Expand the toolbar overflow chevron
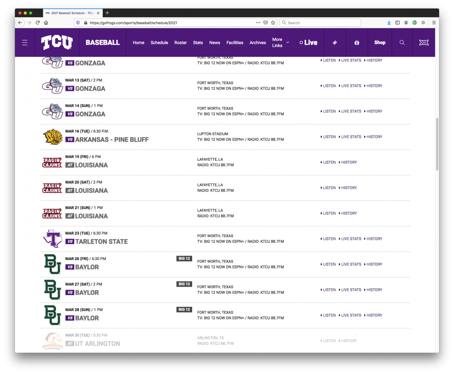 tap(423, 23)
